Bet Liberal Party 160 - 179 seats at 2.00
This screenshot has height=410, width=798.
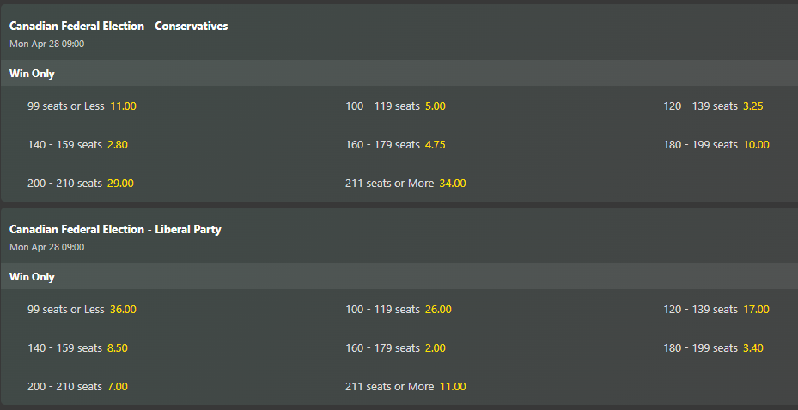[x=435, y=348]
